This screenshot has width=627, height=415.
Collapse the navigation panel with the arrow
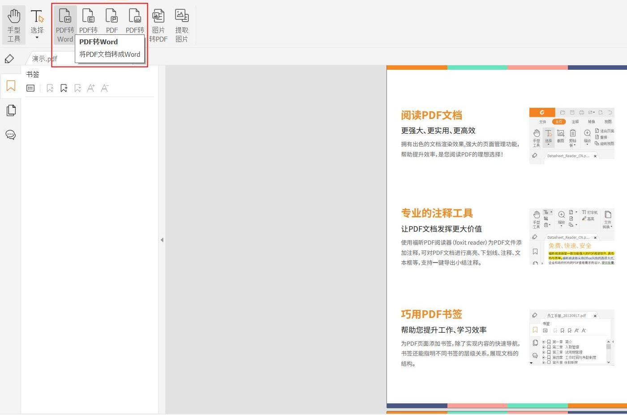(x=162, y=240)
